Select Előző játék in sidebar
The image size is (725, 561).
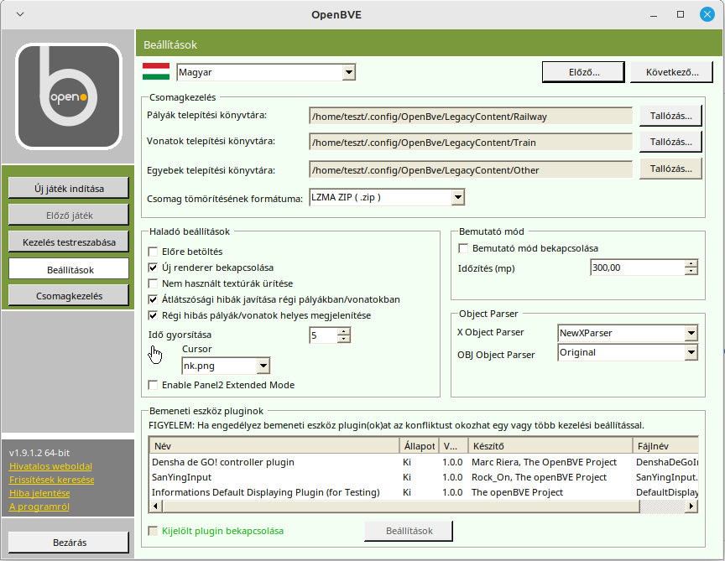tap(69, 216)
